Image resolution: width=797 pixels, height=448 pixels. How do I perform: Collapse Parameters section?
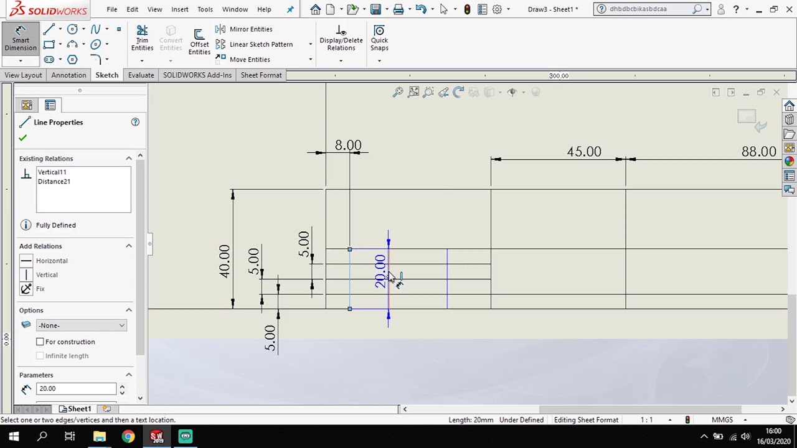coord(129,375)
